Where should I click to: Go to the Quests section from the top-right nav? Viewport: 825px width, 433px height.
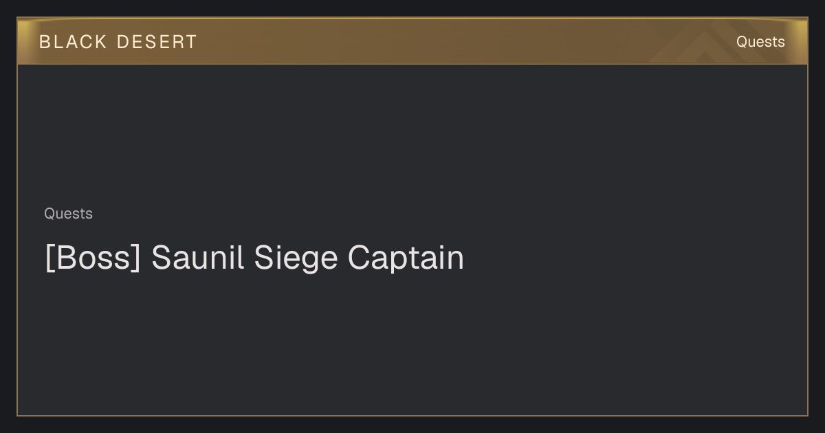click(760, 42)
